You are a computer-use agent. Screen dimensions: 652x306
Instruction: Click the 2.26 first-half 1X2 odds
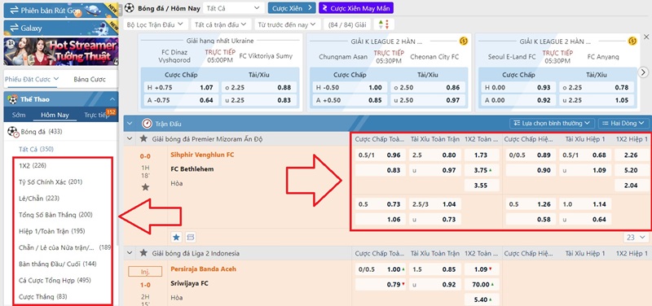632,155
